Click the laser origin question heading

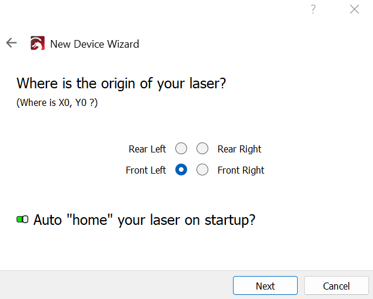121,83
